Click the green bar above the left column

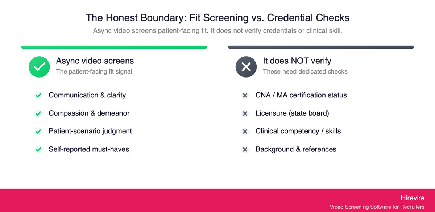click(x=114, y=47)
